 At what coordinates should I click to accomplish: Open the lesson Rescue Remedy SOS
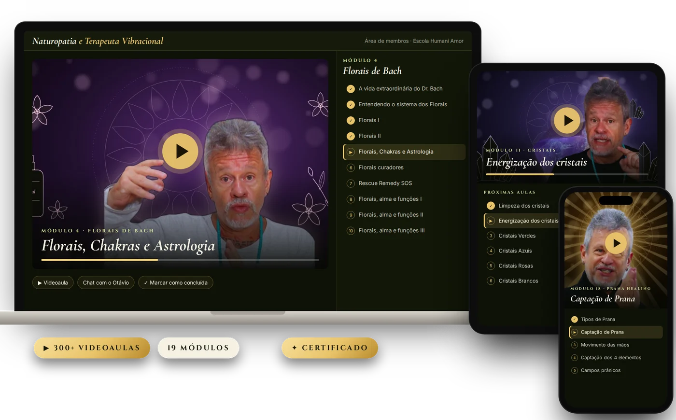pyautogui.click(x=404, y=183)
